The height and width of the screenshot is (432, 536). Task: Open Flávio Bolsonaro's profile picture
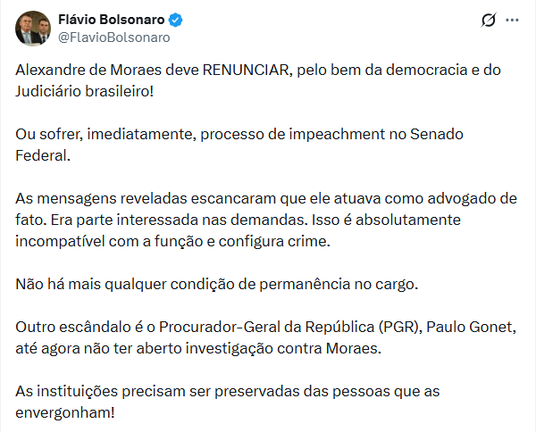click(32, 29)
